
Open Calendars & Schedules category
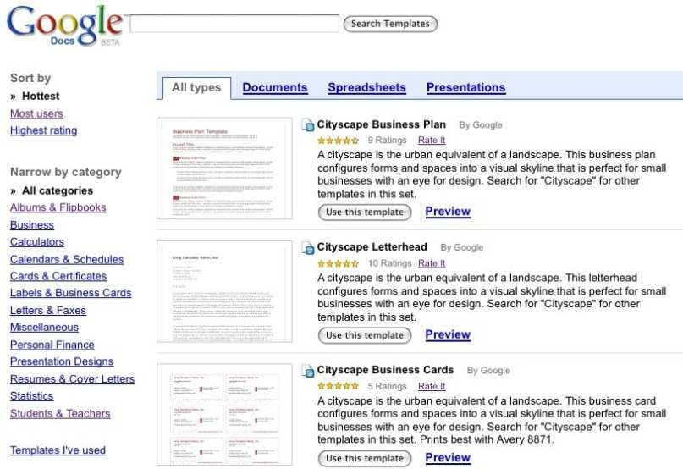point(67,259)
